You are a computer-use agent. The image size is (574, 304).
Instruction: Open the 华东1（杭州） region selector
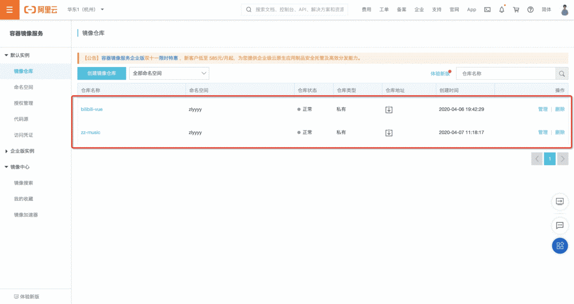pos(86,10)
